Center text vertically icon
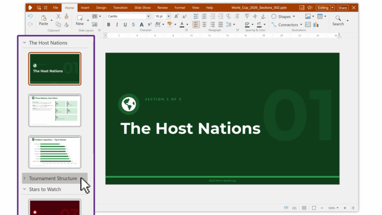Image resolution: width=382 pixels, height=215 pixels. pos(255,16)
